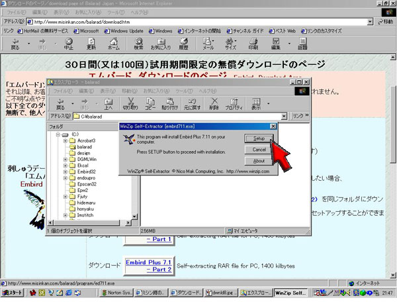Click the Edit icon in Internet Explorer toolbar
Viewport: 397px width, 302px height.
point(276,44)
